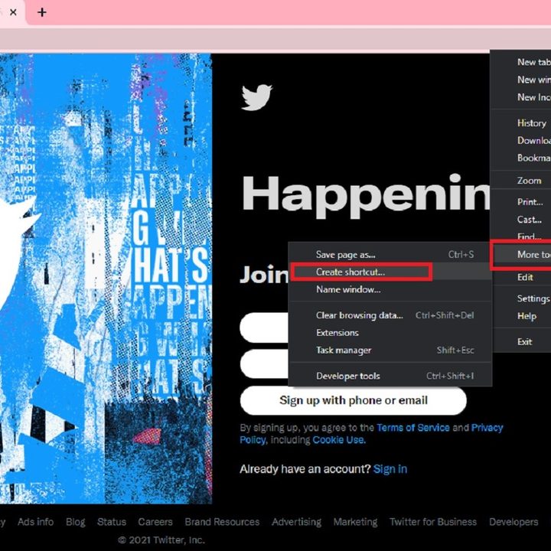Open the Terms of Service link

[x=413, y=428]
